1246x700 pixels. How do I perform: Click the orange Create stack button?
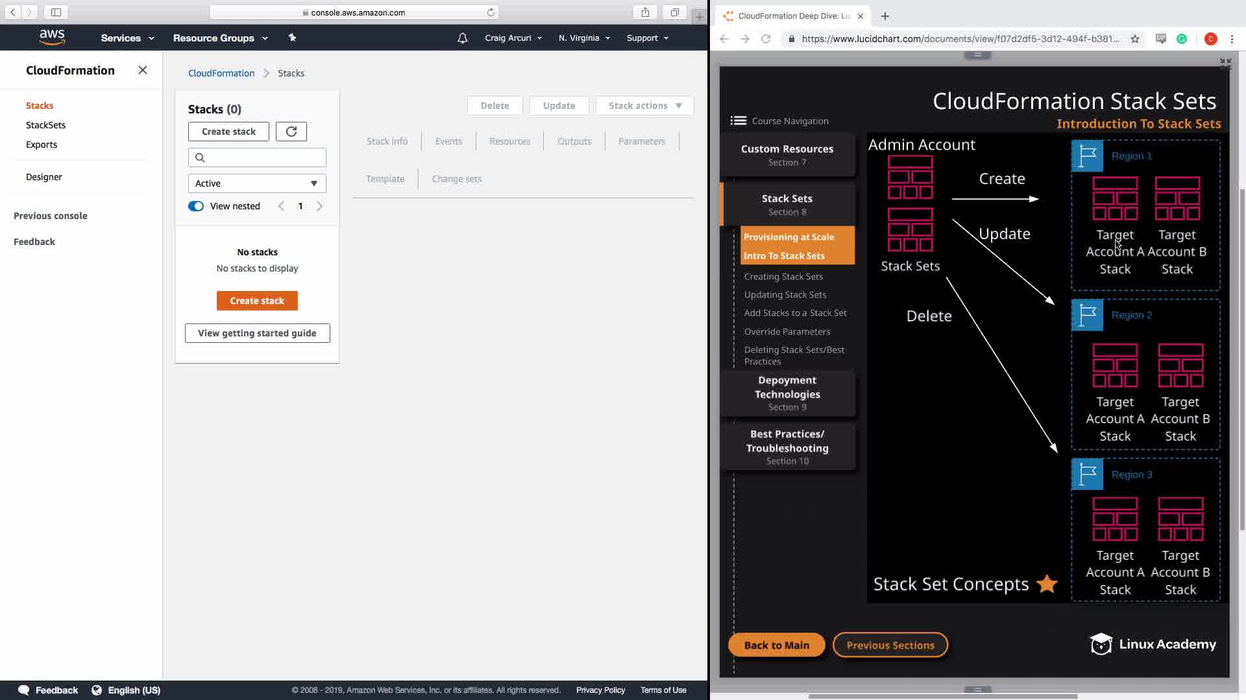tap(257, 301)
